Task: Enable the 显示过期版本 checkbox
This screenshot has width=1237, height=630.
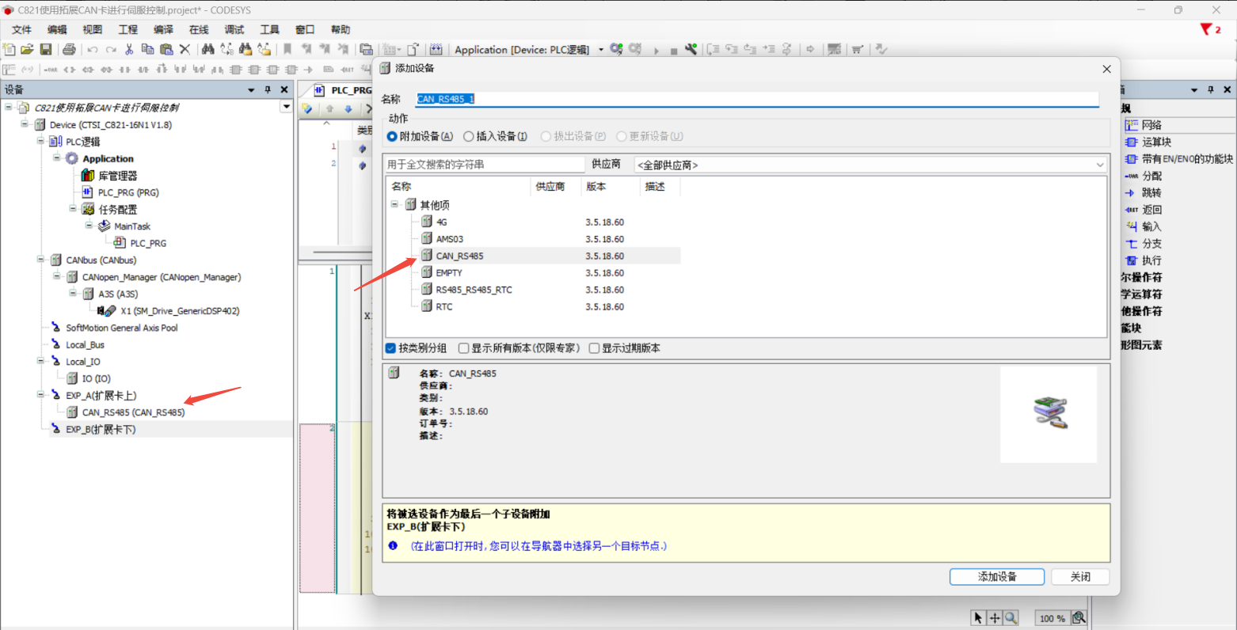Action: coord(594,348)
